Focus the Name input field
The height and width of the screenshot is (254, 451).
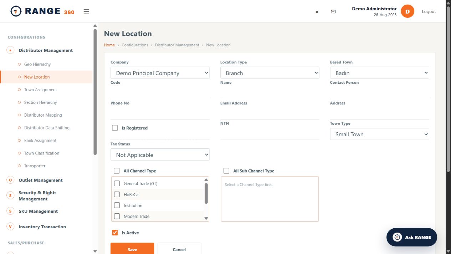270,93
